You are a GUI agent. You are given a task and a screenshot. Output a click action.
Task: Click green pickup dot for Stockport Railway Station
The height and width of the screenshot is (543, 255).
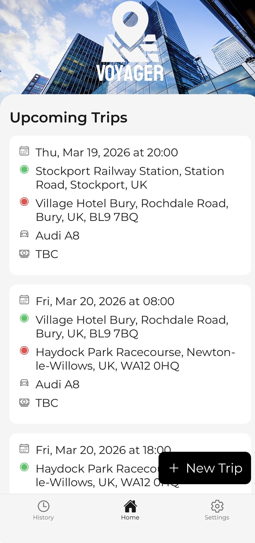tap(24, 169)
